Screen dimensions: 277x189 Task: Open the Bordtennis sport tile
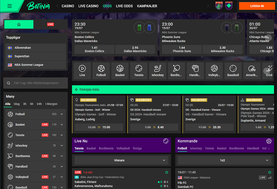(x=176, y=71)
